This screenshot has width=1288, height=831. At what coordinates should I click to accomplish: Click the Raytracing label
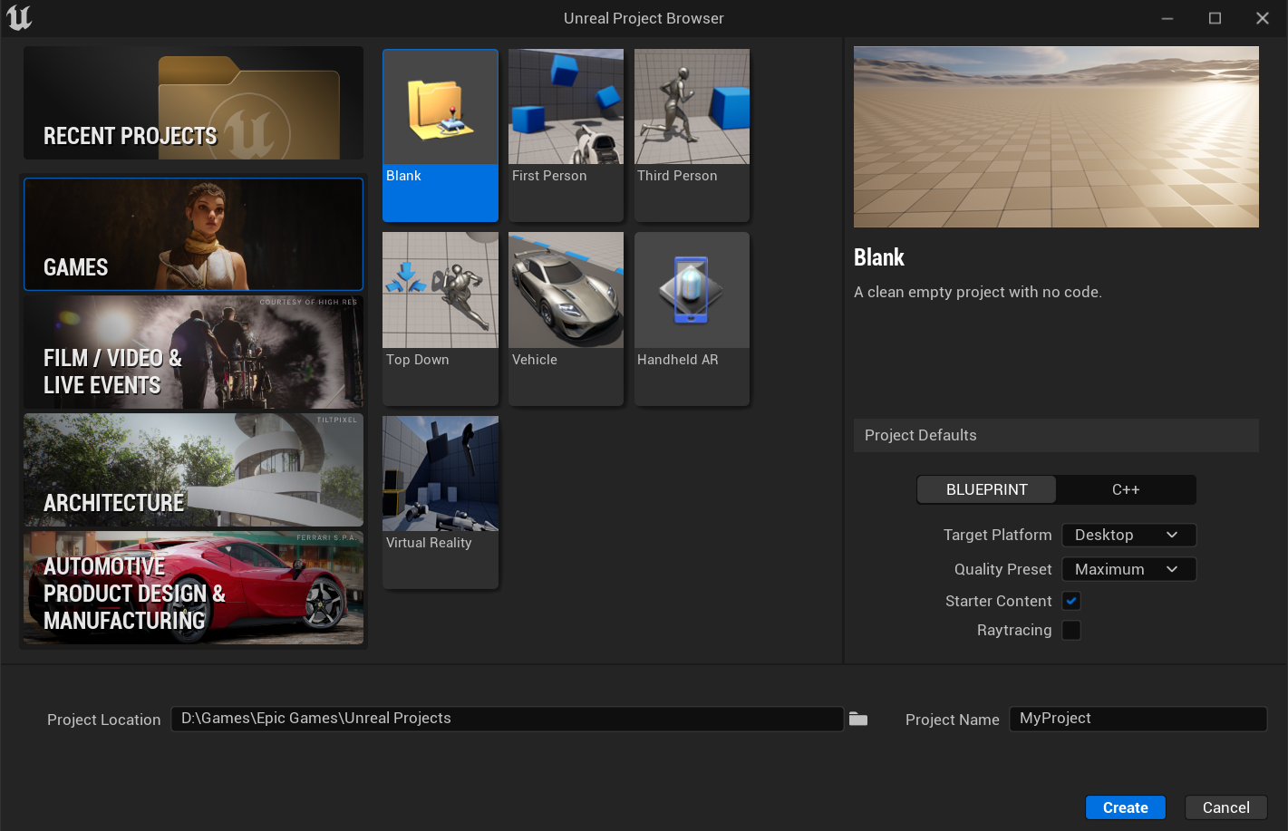pyautogui.click(x=1014, y=630)
